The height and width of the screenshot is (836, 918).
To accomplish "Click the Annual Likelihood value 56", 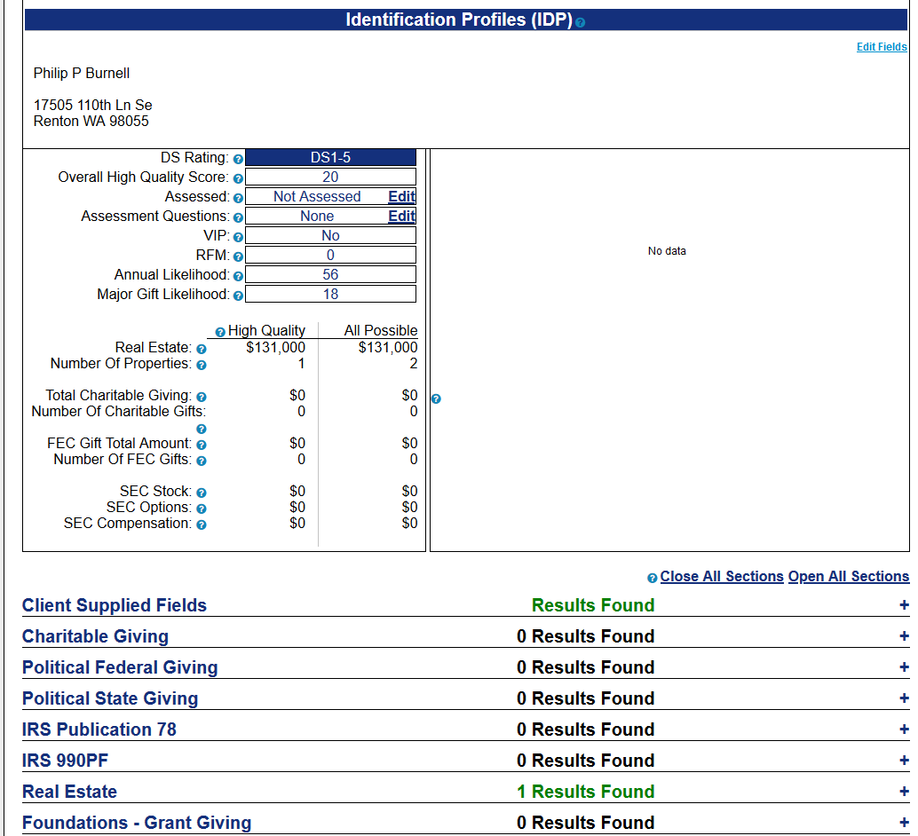I will point(330,274).
